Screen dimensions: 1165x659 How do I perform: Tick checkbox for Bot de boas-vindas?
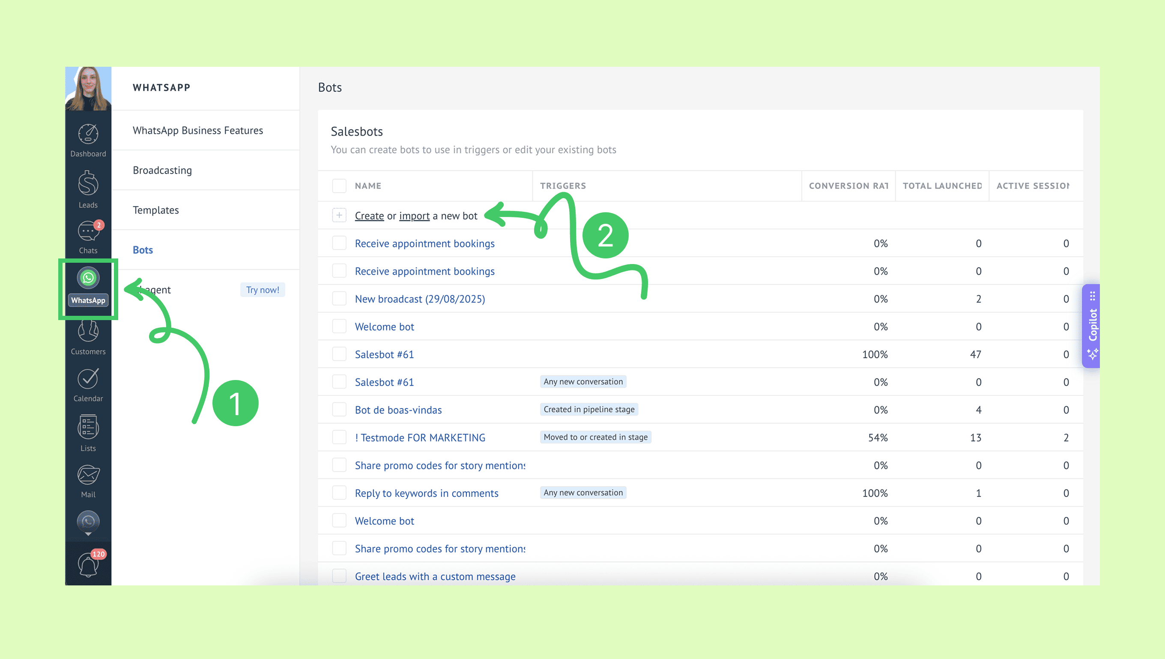coord(339,410)
